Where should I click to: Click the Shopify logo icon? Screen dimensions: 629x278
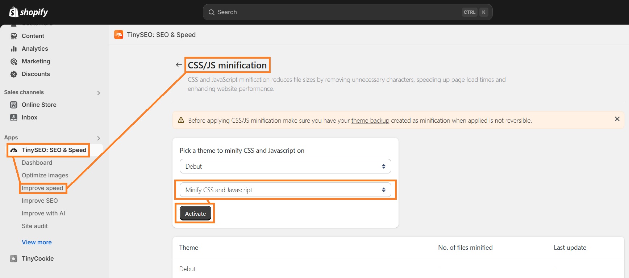(x=14, y=12)
